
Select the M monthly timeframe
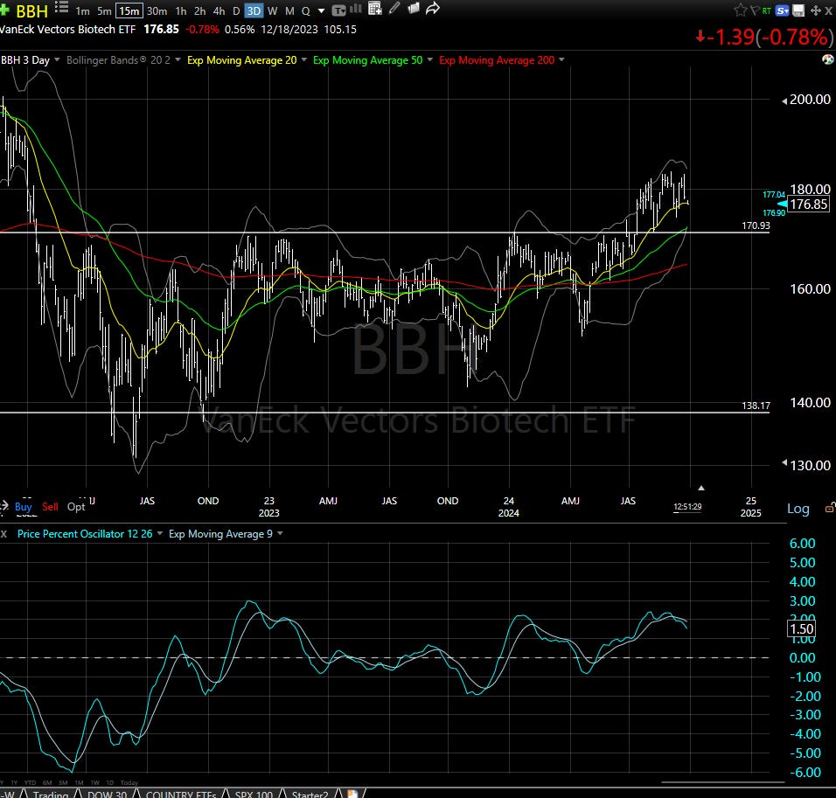point(289,10)
